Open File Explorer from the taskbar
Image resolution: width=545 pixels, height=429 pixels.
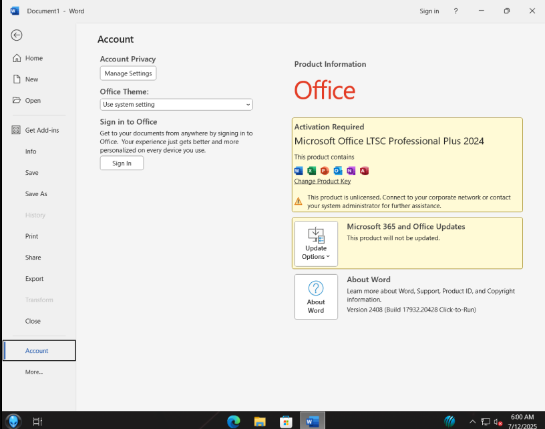[260, 422]
